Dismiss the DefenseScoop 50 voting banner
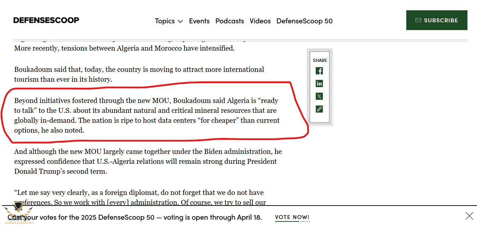The image size is (477, 225). click(x=469, y=216)
